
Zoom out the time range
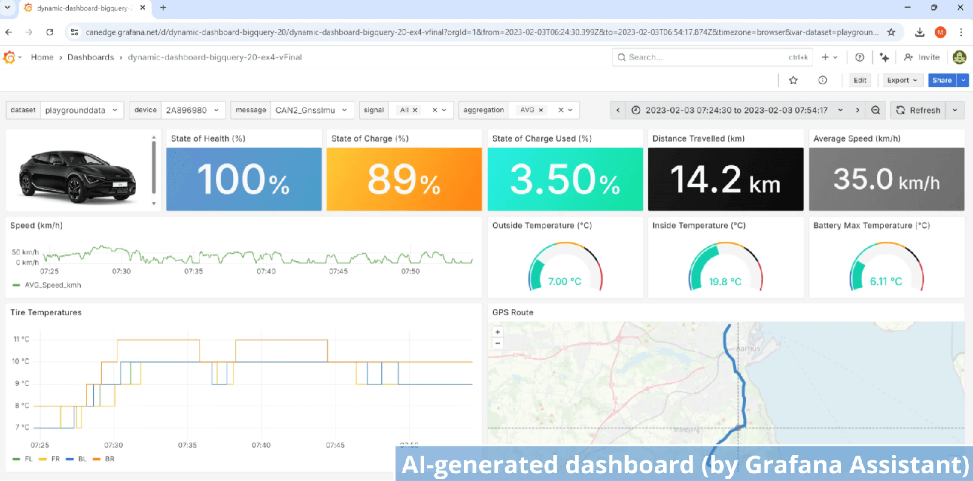[x=875, y=110]
